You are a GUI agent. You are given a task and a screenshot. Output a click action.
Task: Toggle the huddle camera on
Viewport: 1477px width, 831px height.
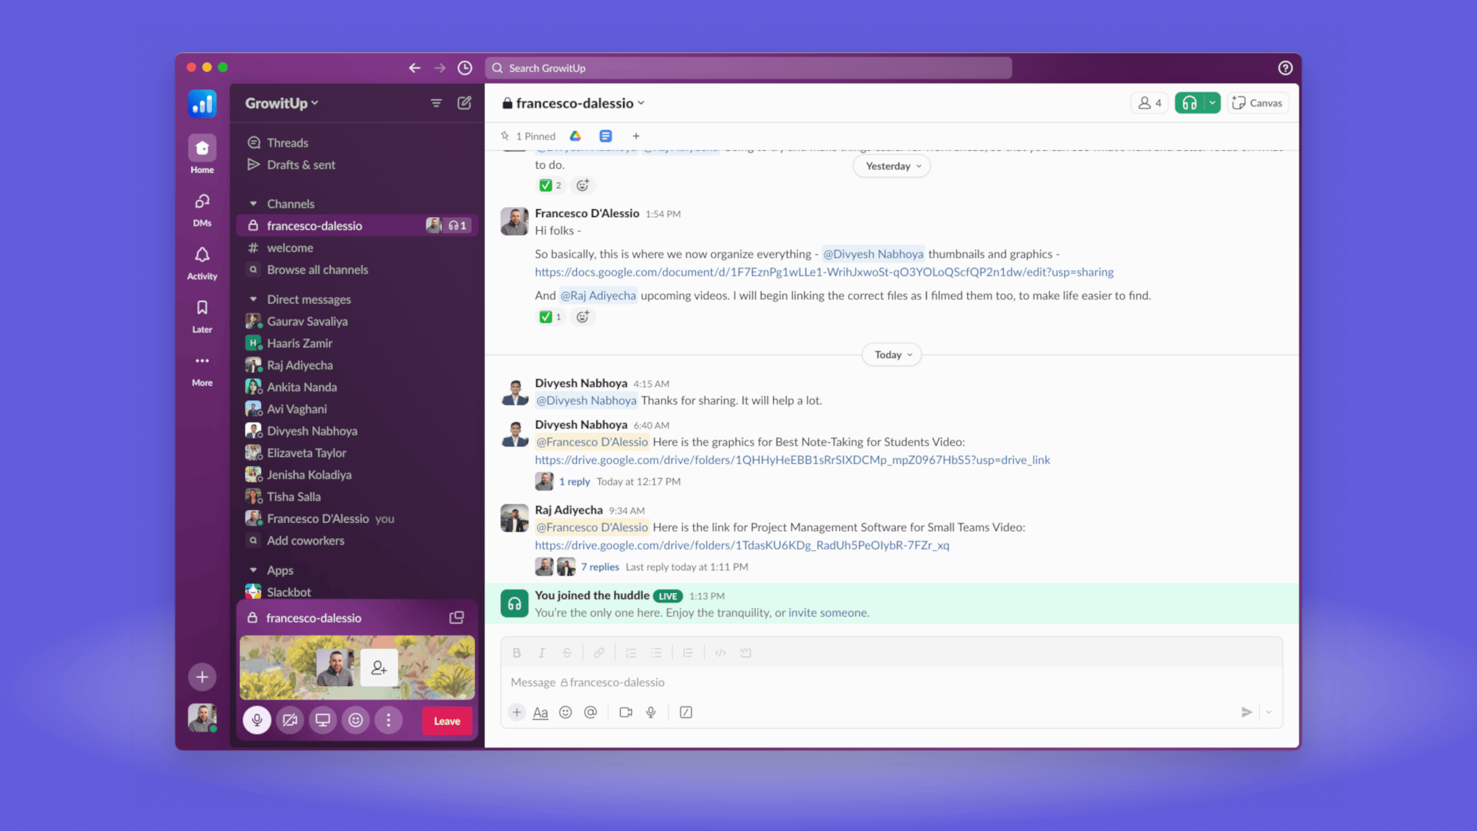click(290, 720)
